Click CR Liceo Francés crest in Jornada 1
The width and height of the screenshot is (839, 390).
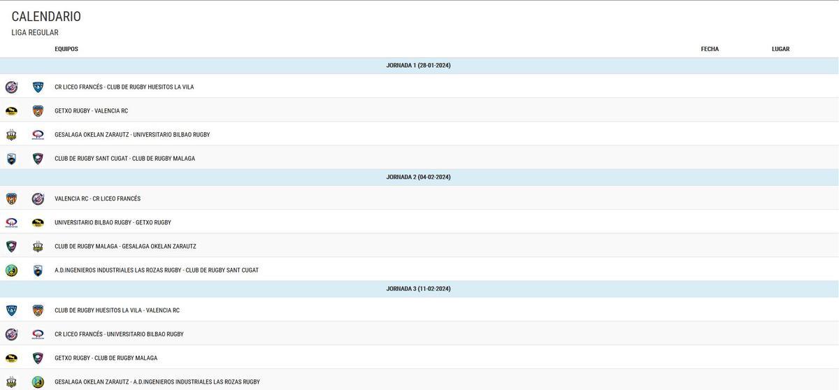pyautogui.click(x=11, y=87)
